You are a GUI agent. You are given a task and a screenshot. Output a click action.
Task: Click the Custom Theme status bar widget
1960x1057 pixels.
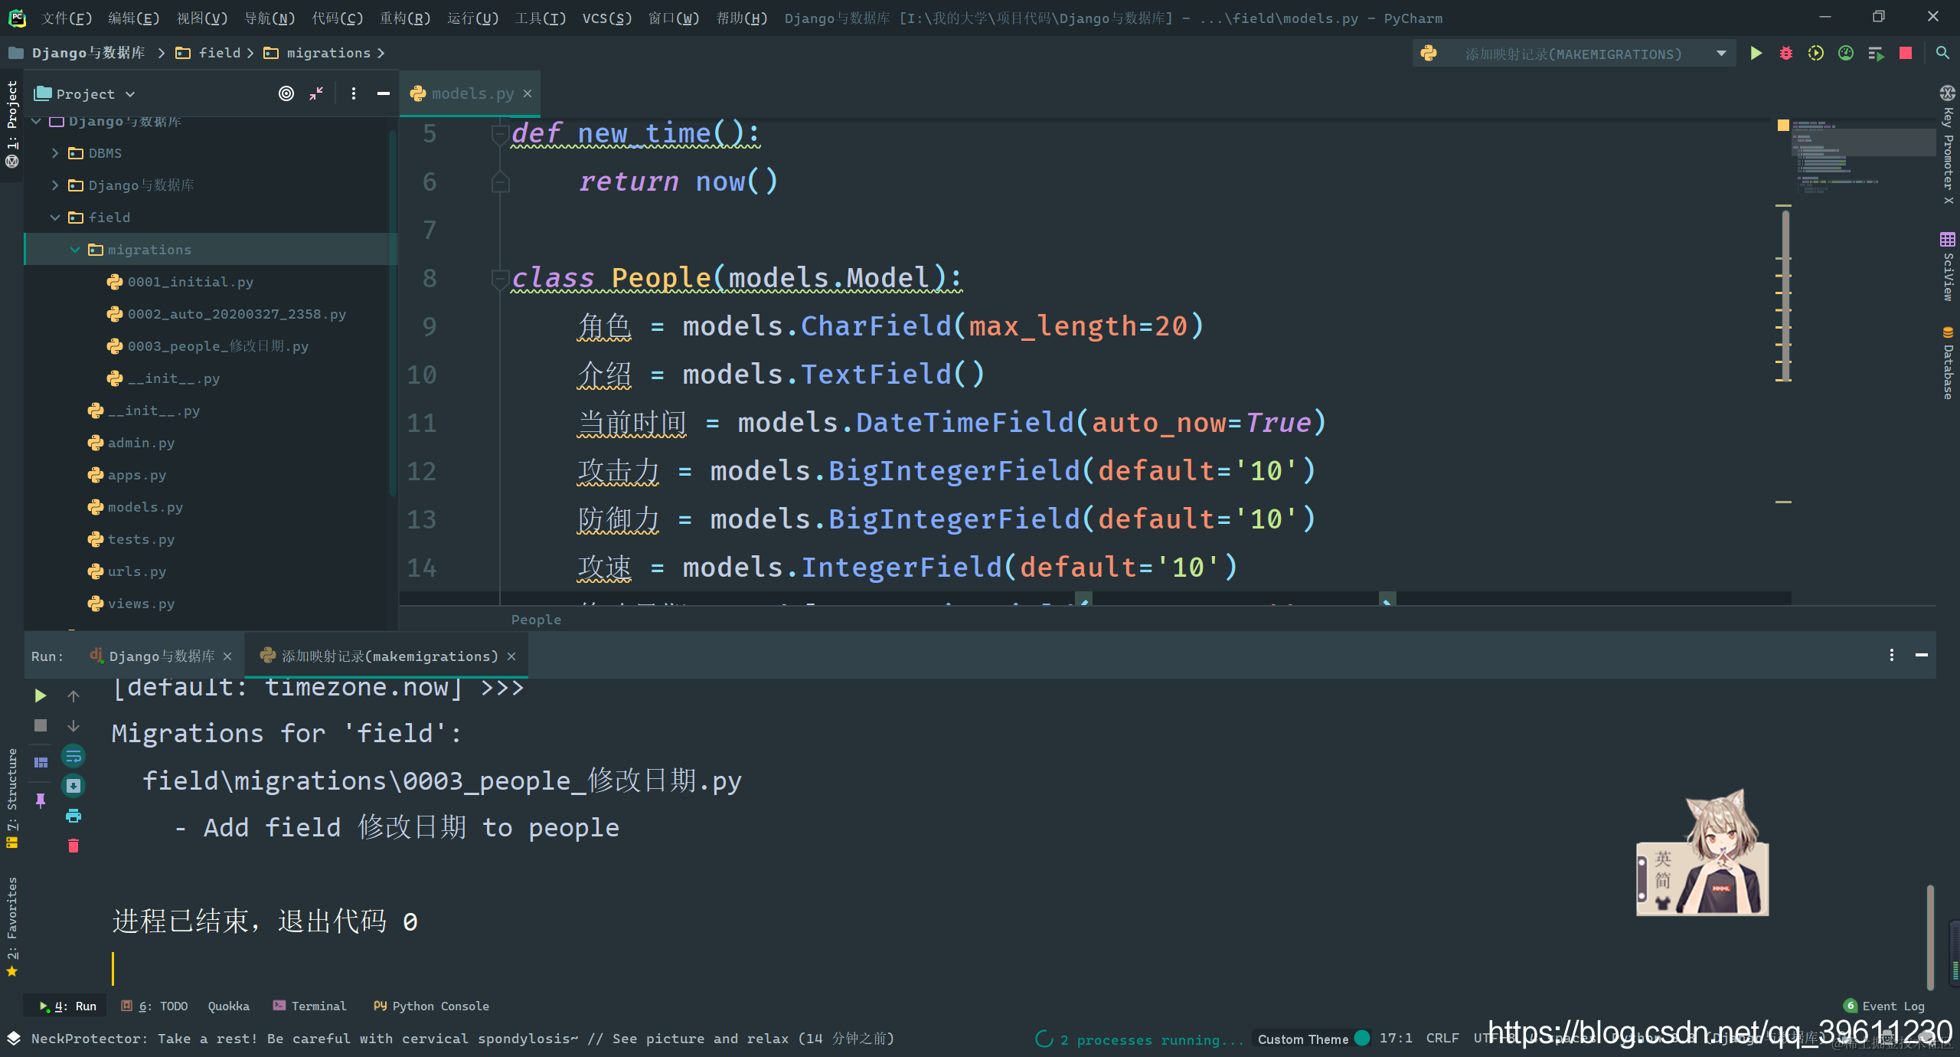click(x=1312, y=1039)
